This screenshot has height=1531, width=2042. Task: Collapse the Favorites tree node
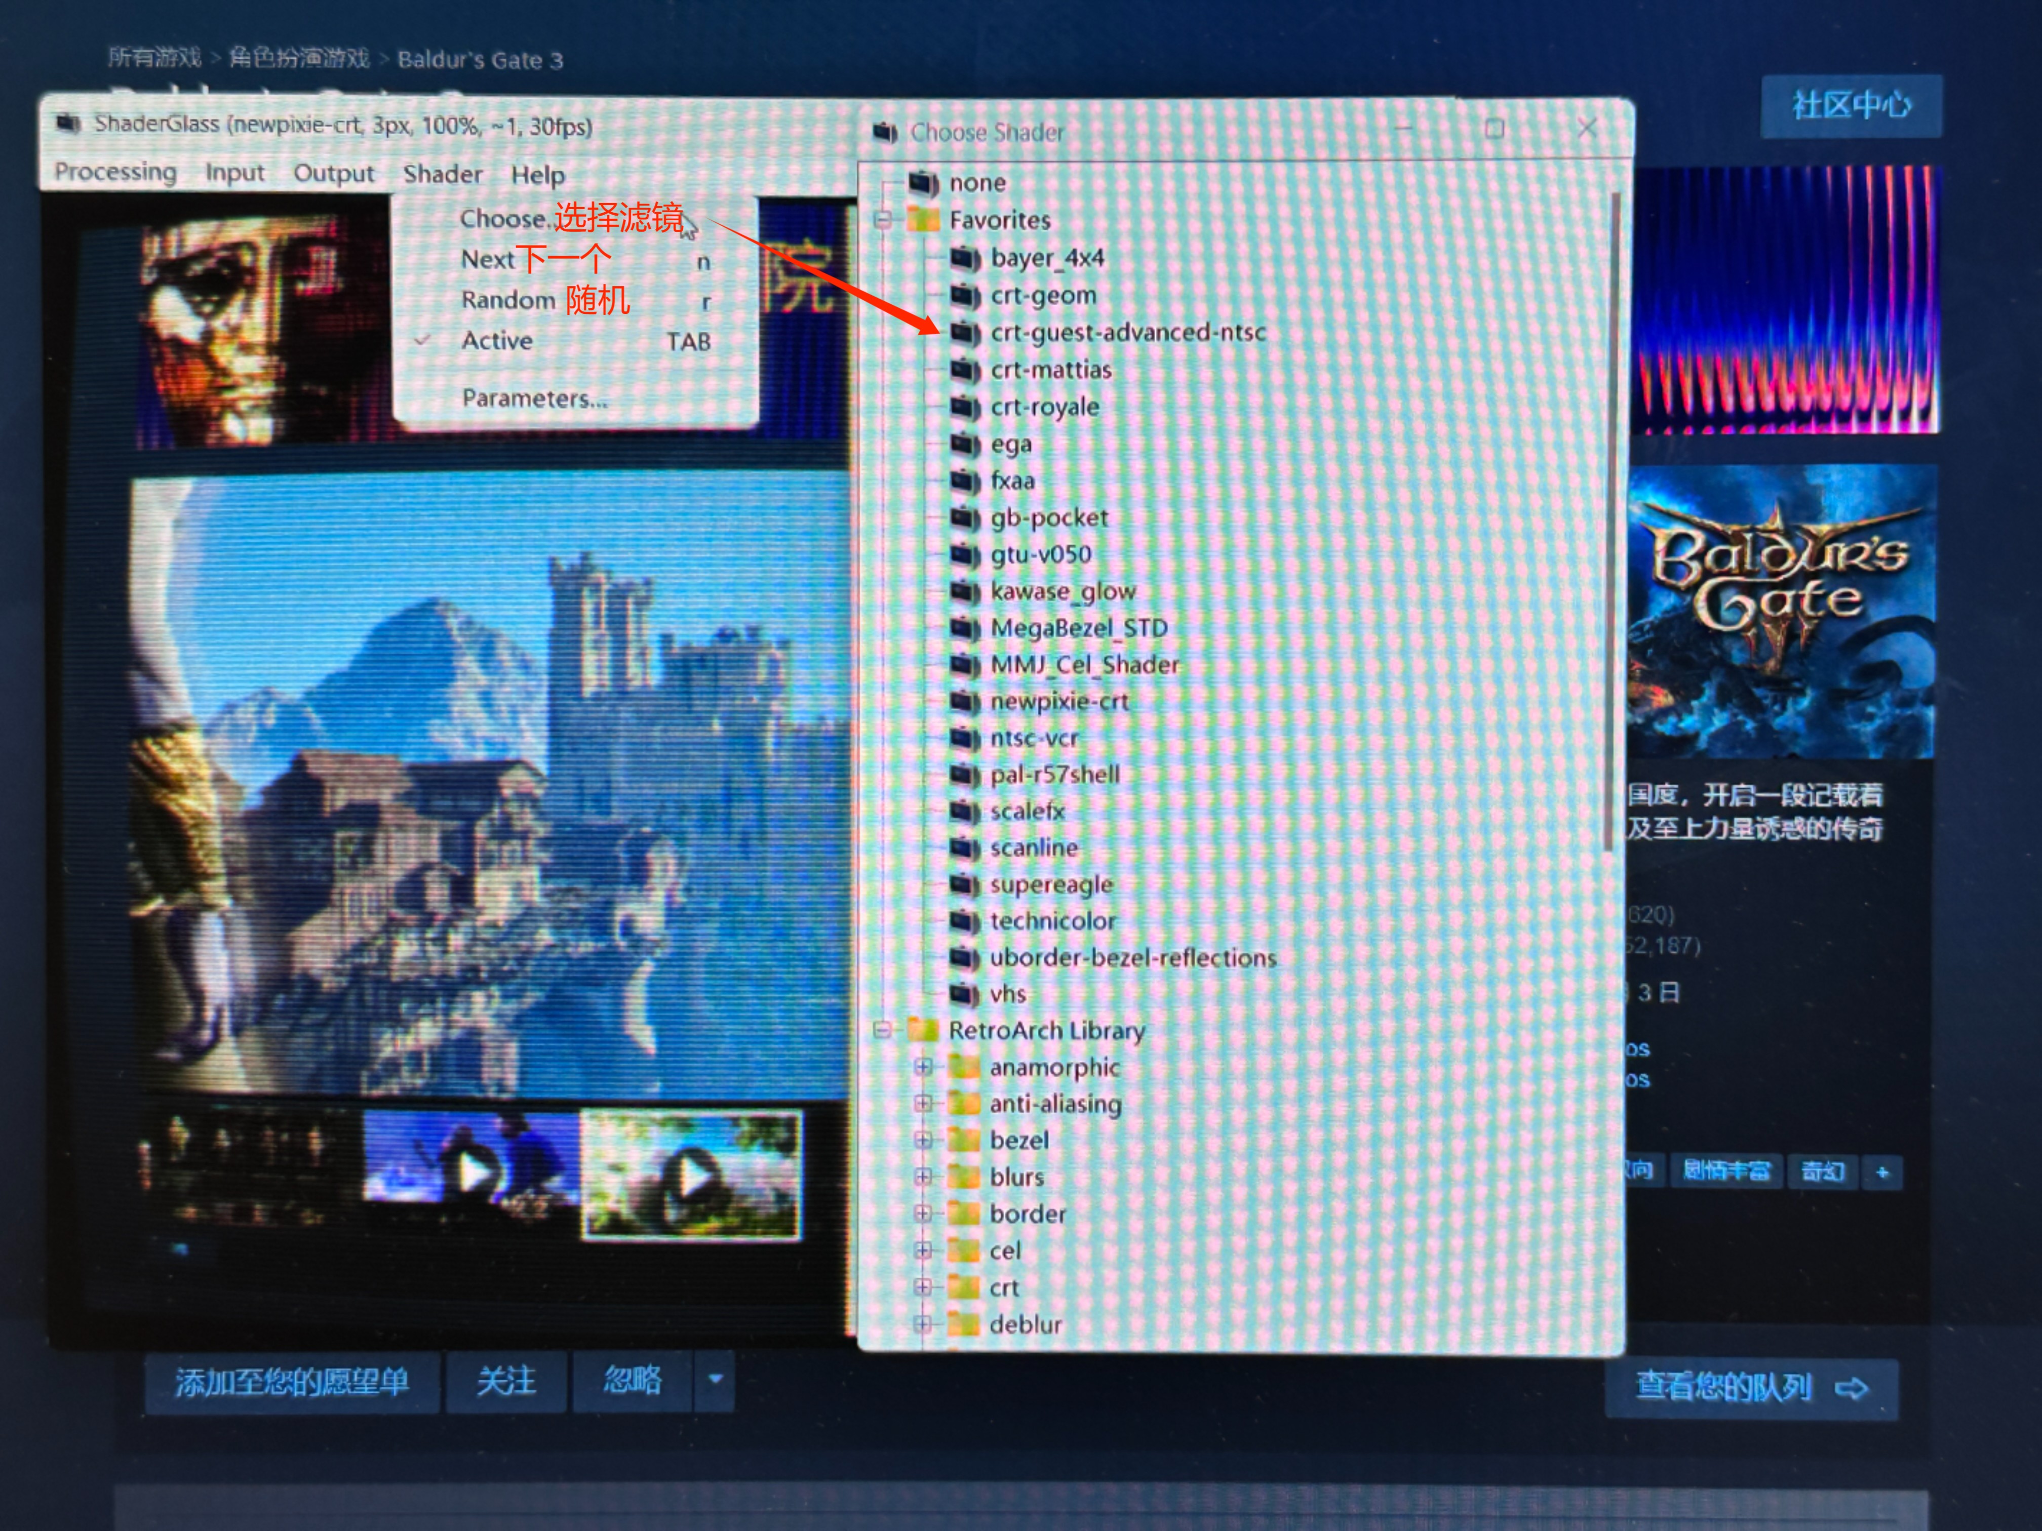883,220
